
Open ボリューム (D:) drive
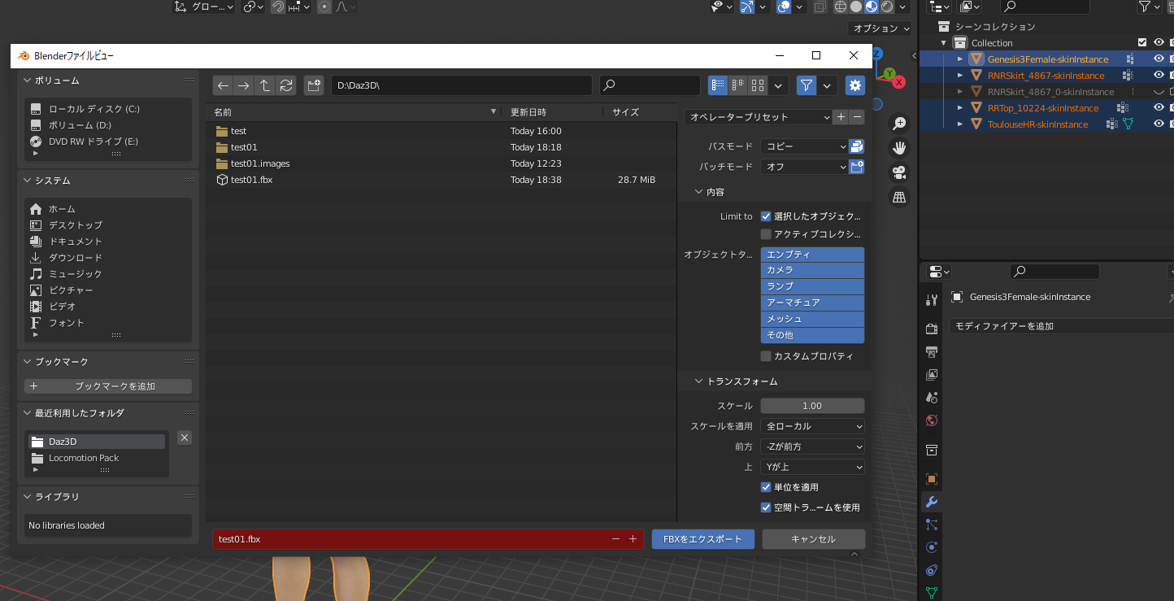pos(80,125)
